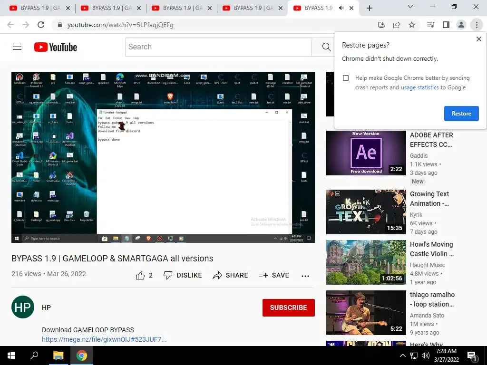Open the Gaddis channel name
This screenshot has height=365, width=487.
(419, 156)
